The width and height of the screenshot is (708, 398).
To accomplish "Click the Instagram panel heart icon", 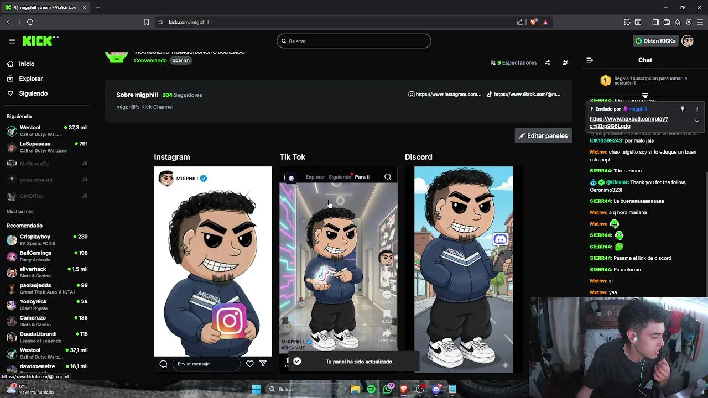I will pyautogui.click(x=249, y=364).
